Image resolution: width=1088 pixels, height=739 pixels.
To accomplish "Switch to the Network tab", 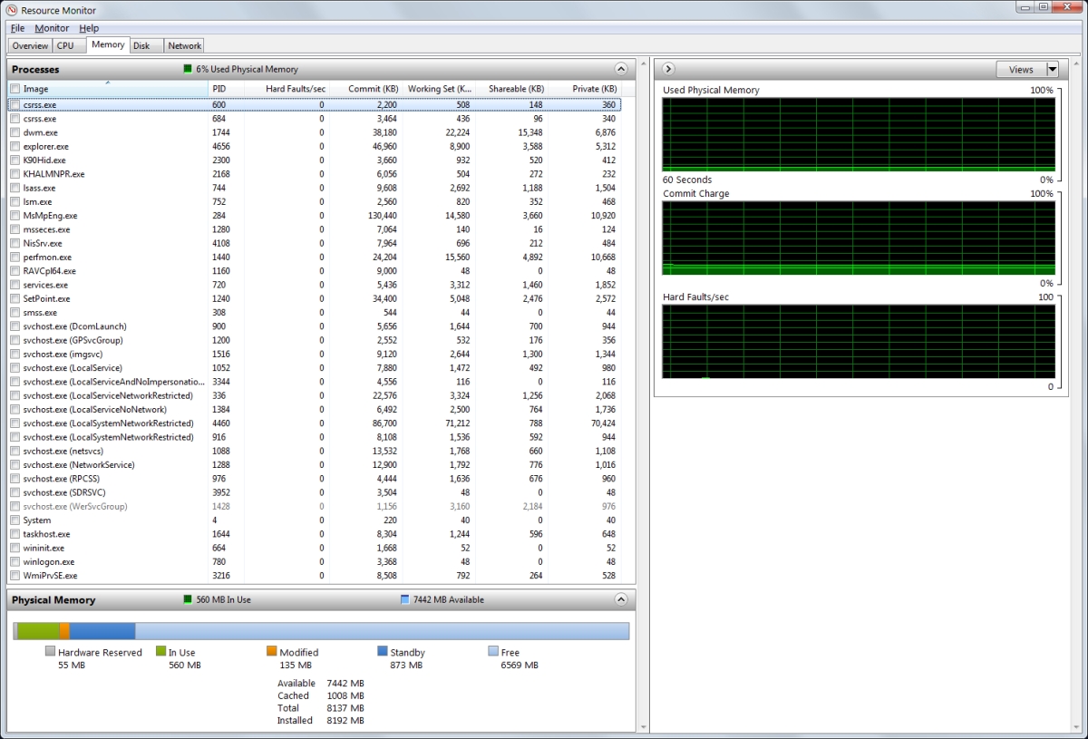I will click(x=185, y=45).
